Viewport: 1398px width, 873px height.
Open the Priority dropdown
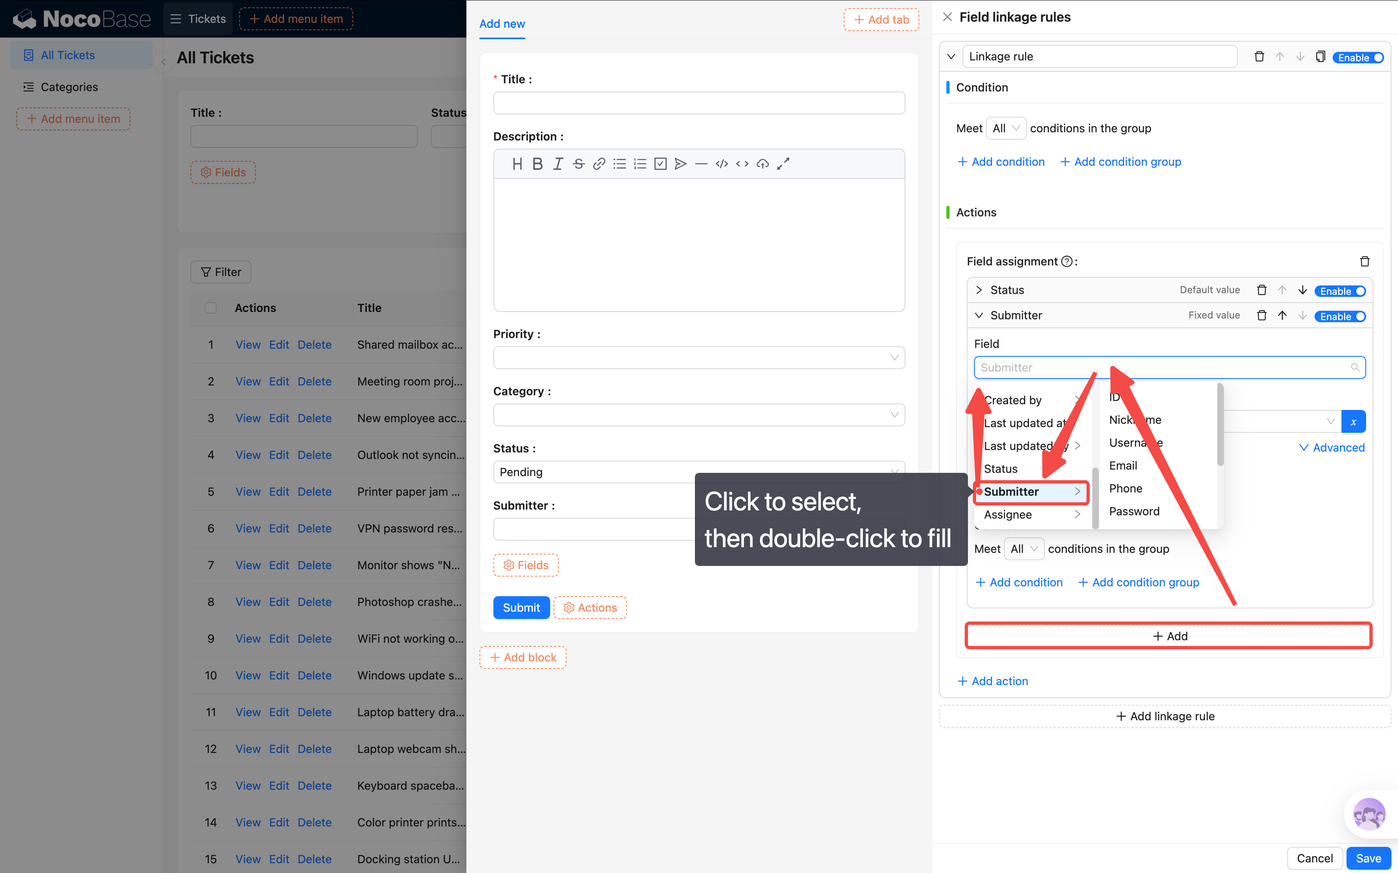699,358
